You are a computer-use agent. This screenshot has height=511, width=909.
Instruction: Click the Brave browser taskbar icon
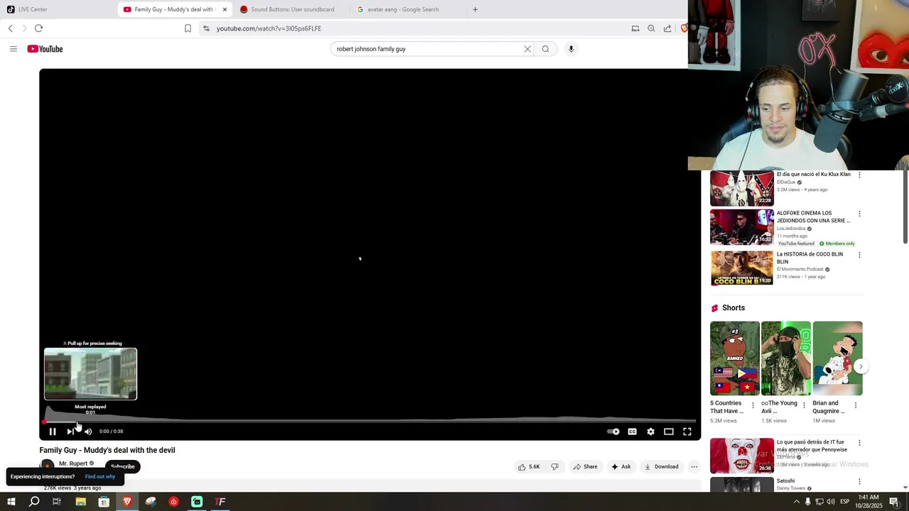click(x=127, y=502)
